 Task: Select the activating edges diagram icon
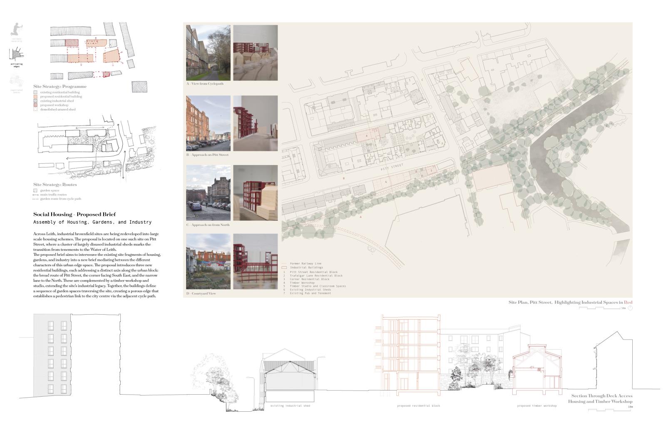(17, 54)
